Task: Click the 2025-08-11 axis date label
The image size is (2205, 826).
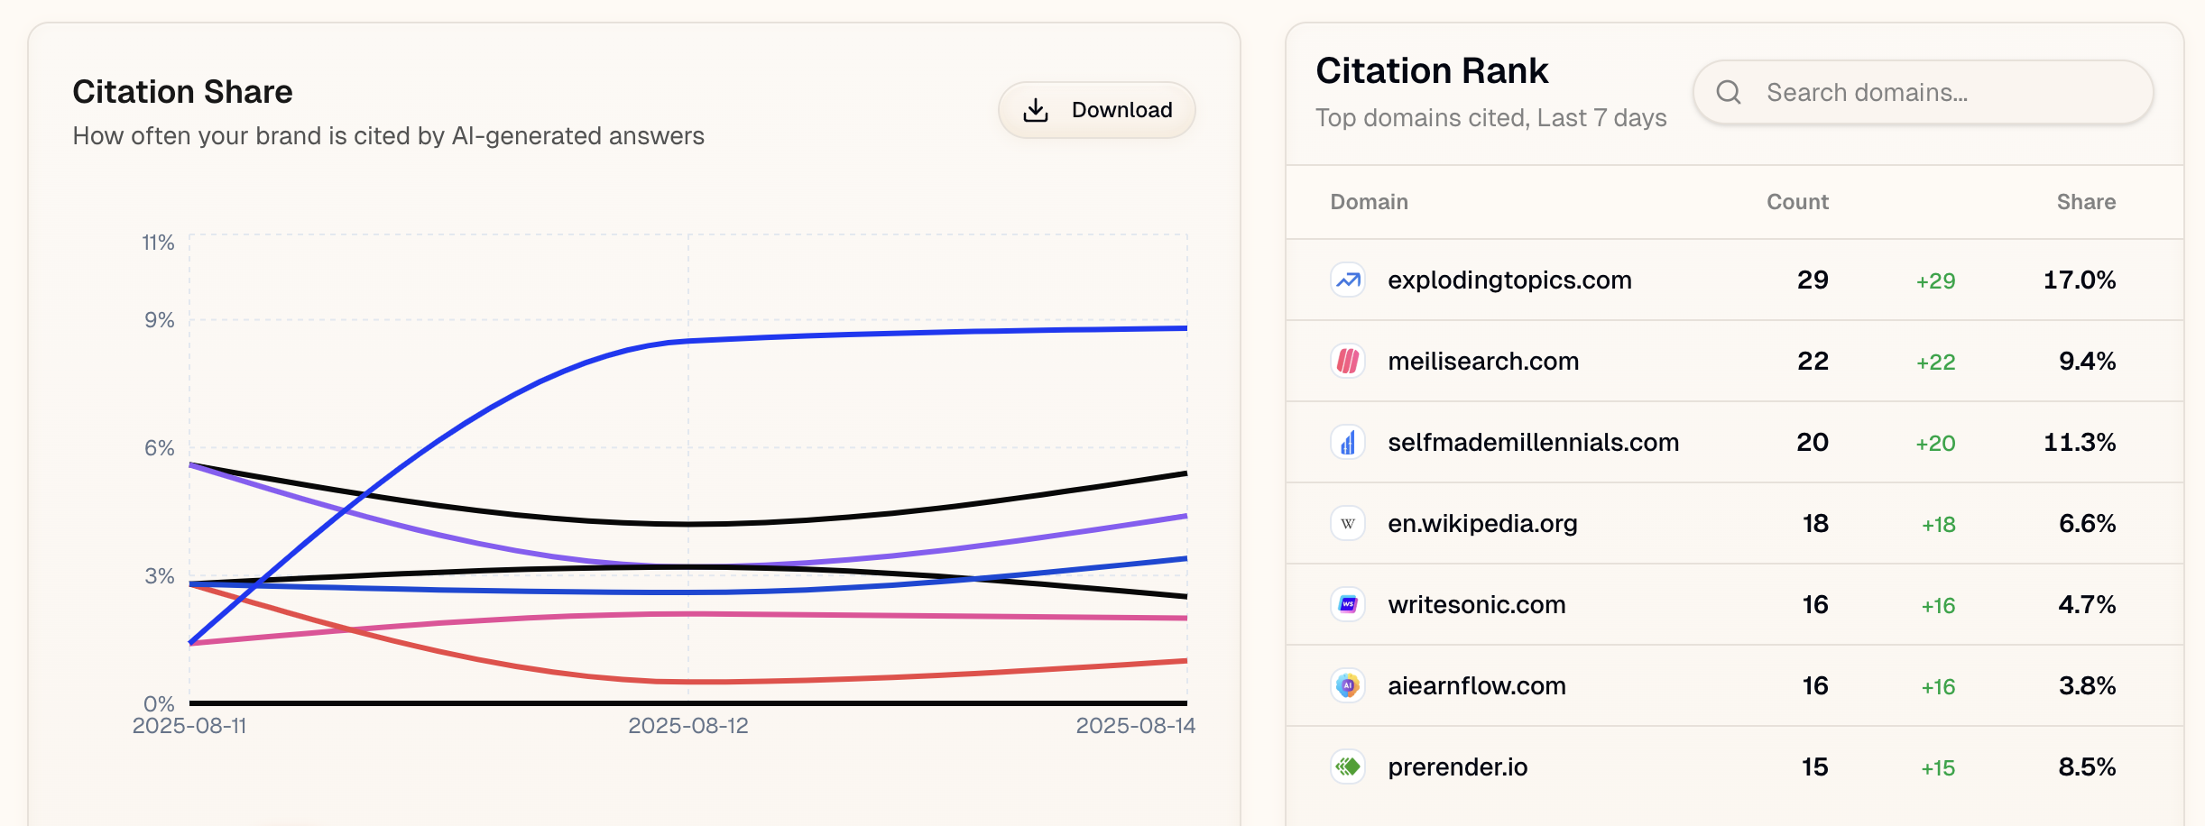Action: click(x=189, y=726)
